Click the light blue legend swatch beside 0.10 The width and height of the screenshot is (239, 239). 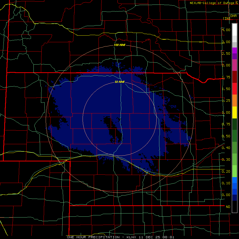234,180
